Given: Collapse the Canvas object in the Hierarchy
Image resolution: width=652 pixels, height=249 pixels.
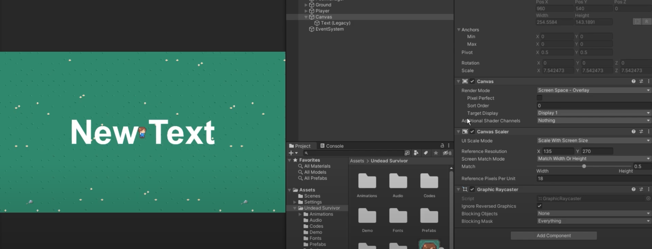Looking at the screenshot, I should coord(306,17).
